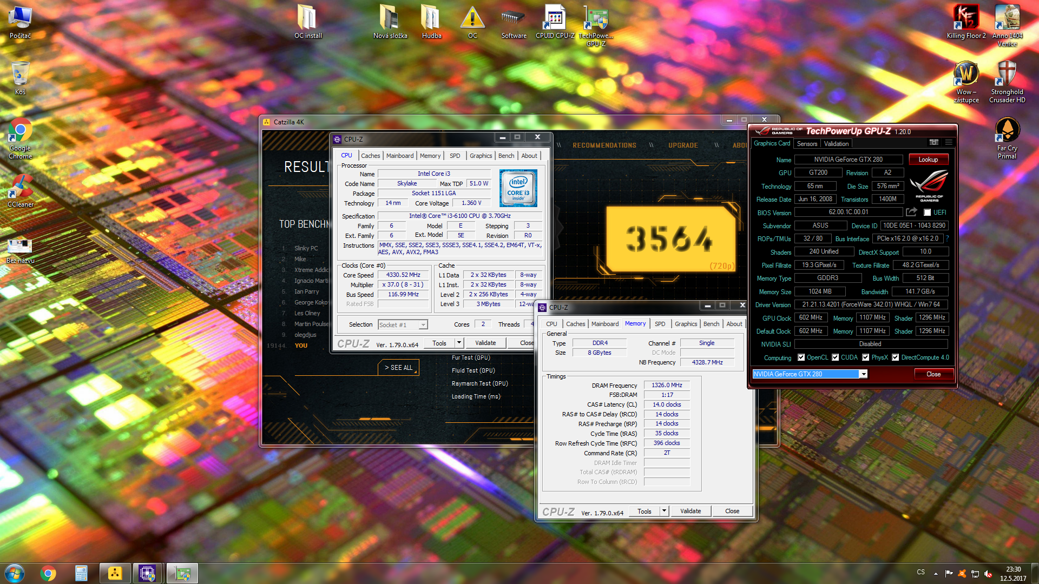Image resolution: width=1039 pixels, height=584 pixels.
Task: Show hidden tray icons arrow
Action: tap(936, 573)
